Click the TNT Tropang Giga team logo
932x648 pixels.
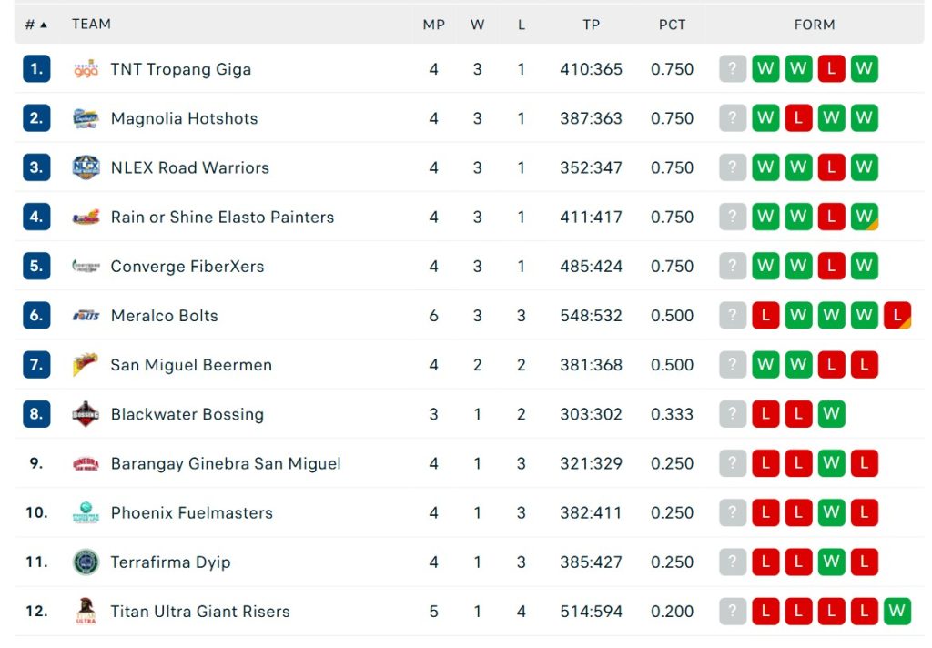[86, 69]
